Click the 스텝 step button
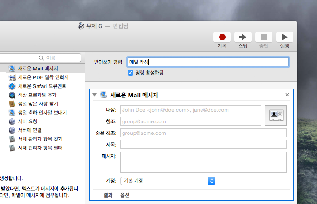The height and width of the screenshot is (204, 317). (243, 37)
